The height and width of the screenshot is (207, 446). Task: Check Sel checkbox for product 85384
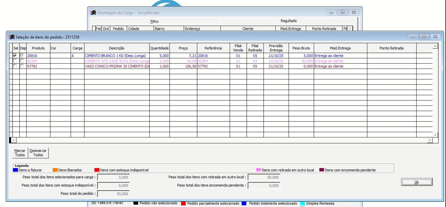coord(15,61)
